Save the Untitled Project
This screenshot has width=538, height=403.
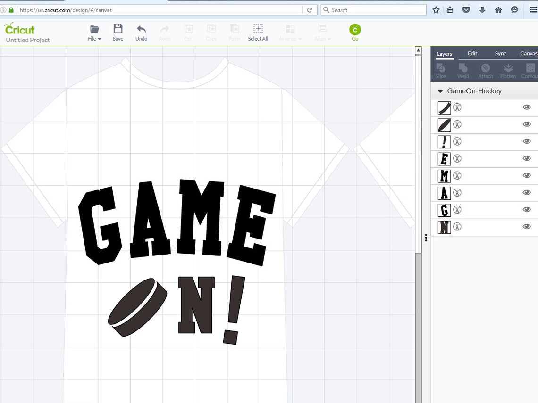[118, 31]
